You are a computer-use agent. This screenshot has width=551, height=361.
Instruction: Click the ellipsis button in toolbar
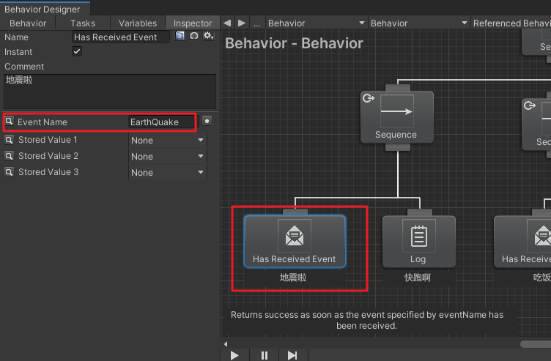tap(257, 23)
